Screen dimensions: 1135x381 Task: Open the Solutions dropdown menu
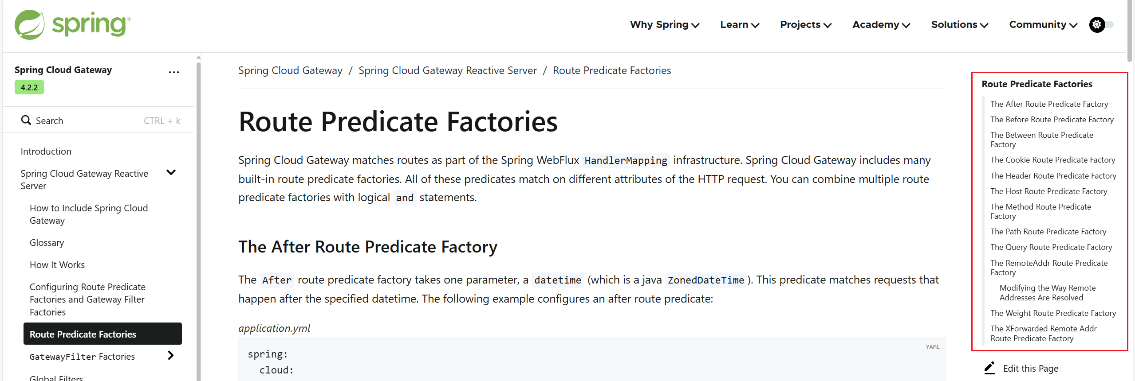[960, 25]
